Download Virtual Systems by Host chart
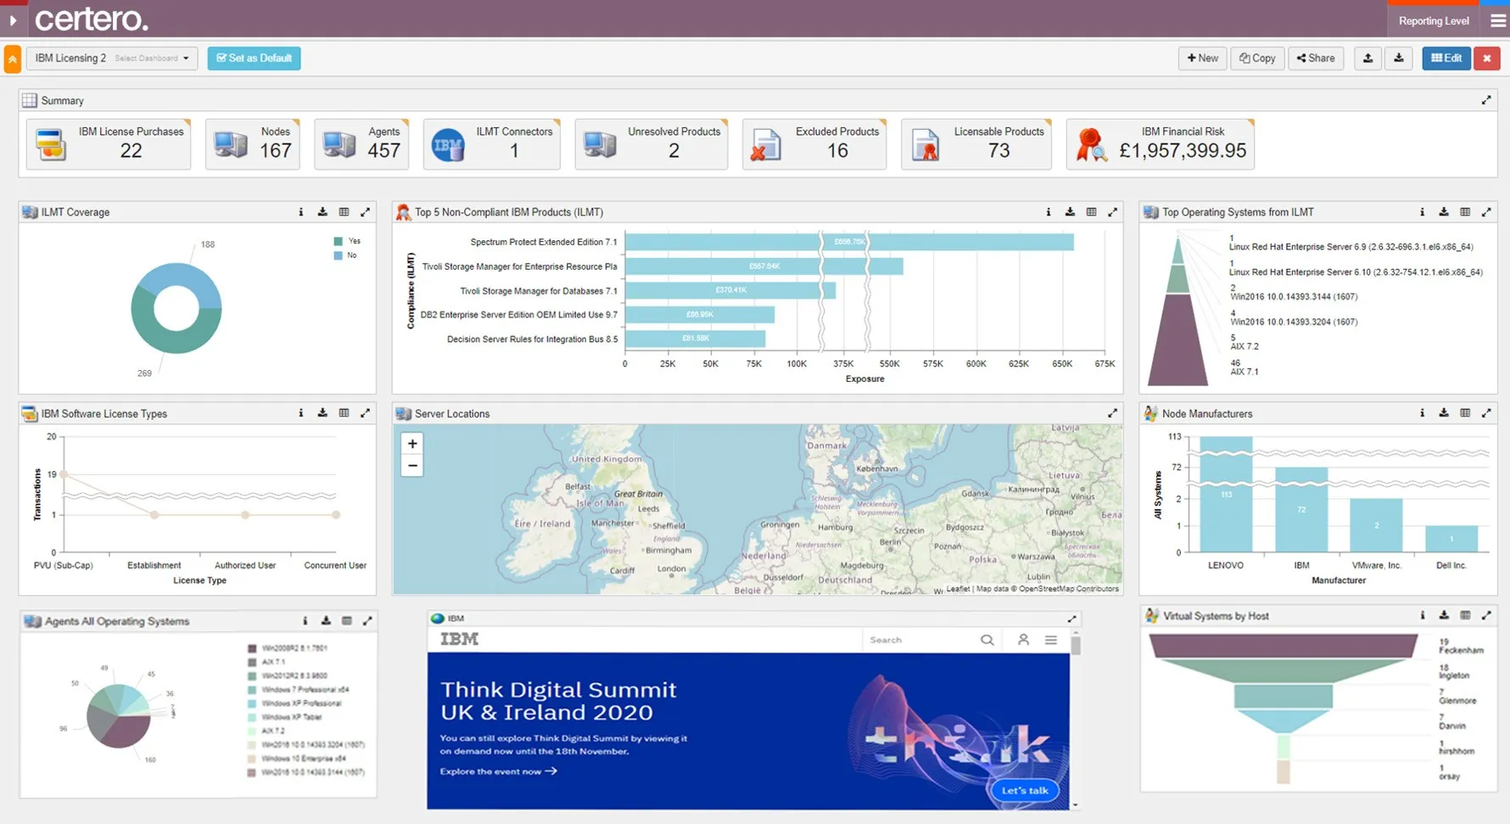The width and height of the screenshot is (1510, 824). tap(1444, 615)
